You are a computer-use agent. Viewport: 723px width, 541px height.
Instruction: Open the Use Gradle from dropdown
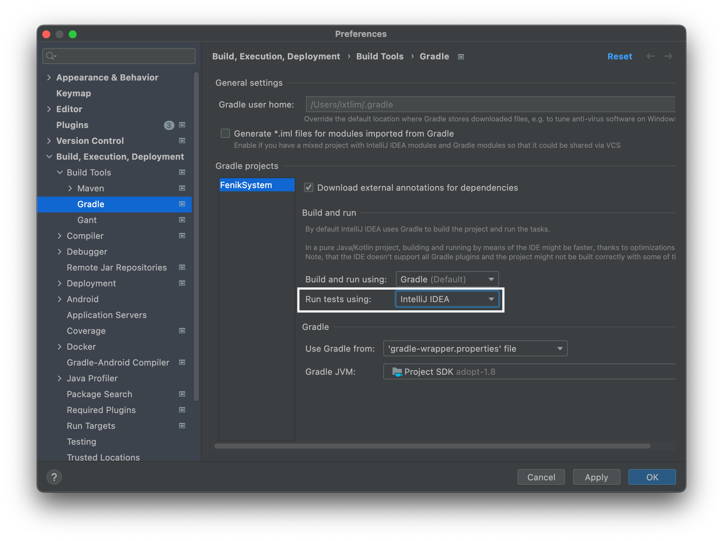coord(475,348)
